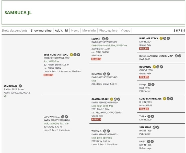Open the progeny tree icon next to Sezuan

(103, 39)
